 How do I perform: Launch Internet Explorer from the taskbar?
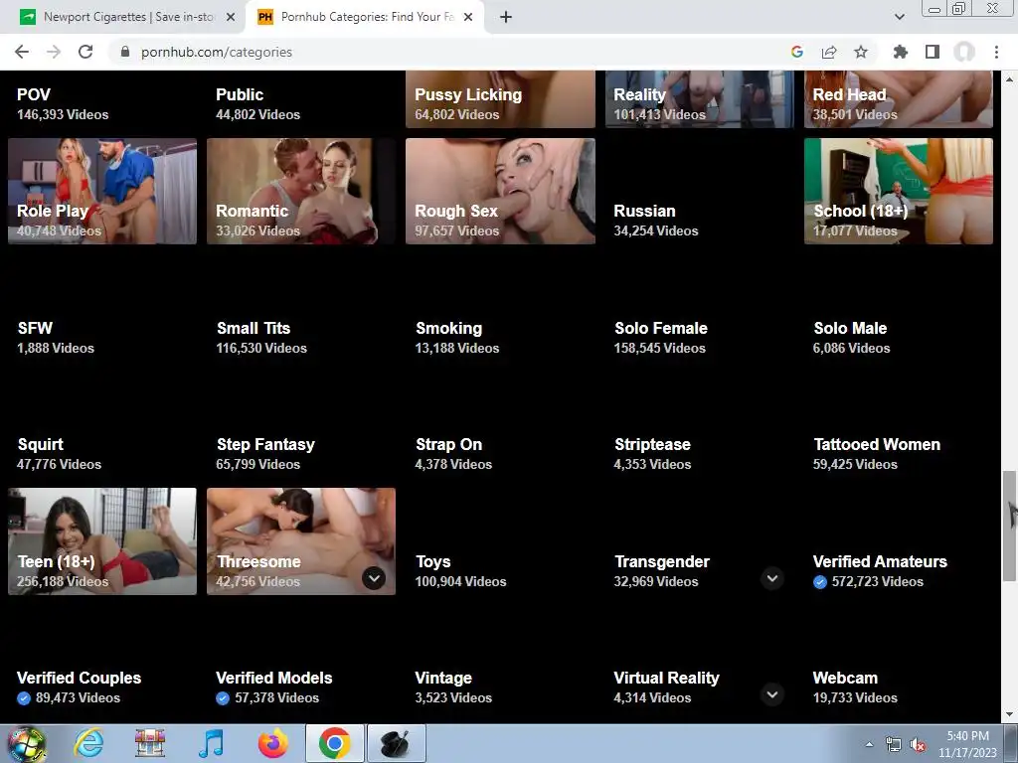click(88, 743)
